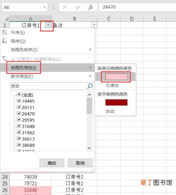Screen dimensions: 176x195
Task: Uncheck the 29595 checkbox
Action: click(x=19, y=120)
